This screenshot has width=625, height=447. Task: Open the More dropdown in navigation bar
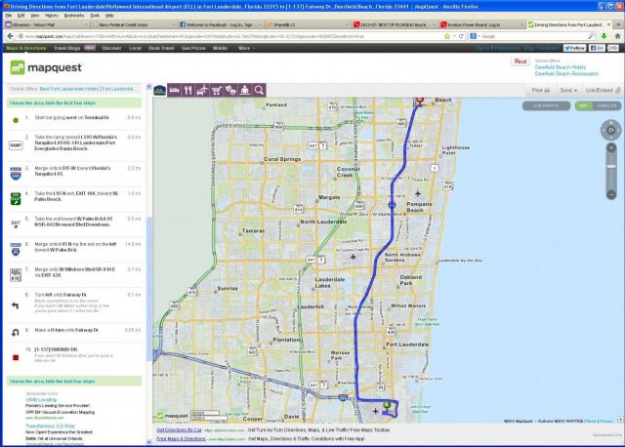[x=246, y=48]
